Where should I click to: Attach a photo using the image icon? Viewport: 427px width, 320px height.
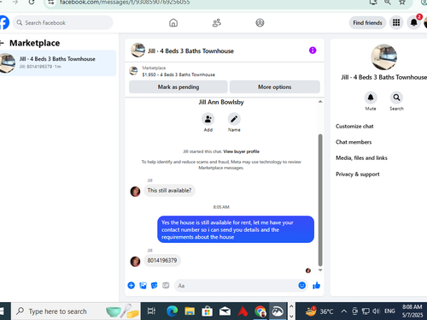click(x=143, y=285)
